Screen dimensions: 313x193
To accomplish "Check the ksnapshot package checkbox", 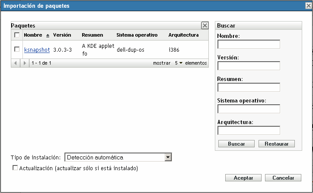I will [x=17, y=49].
